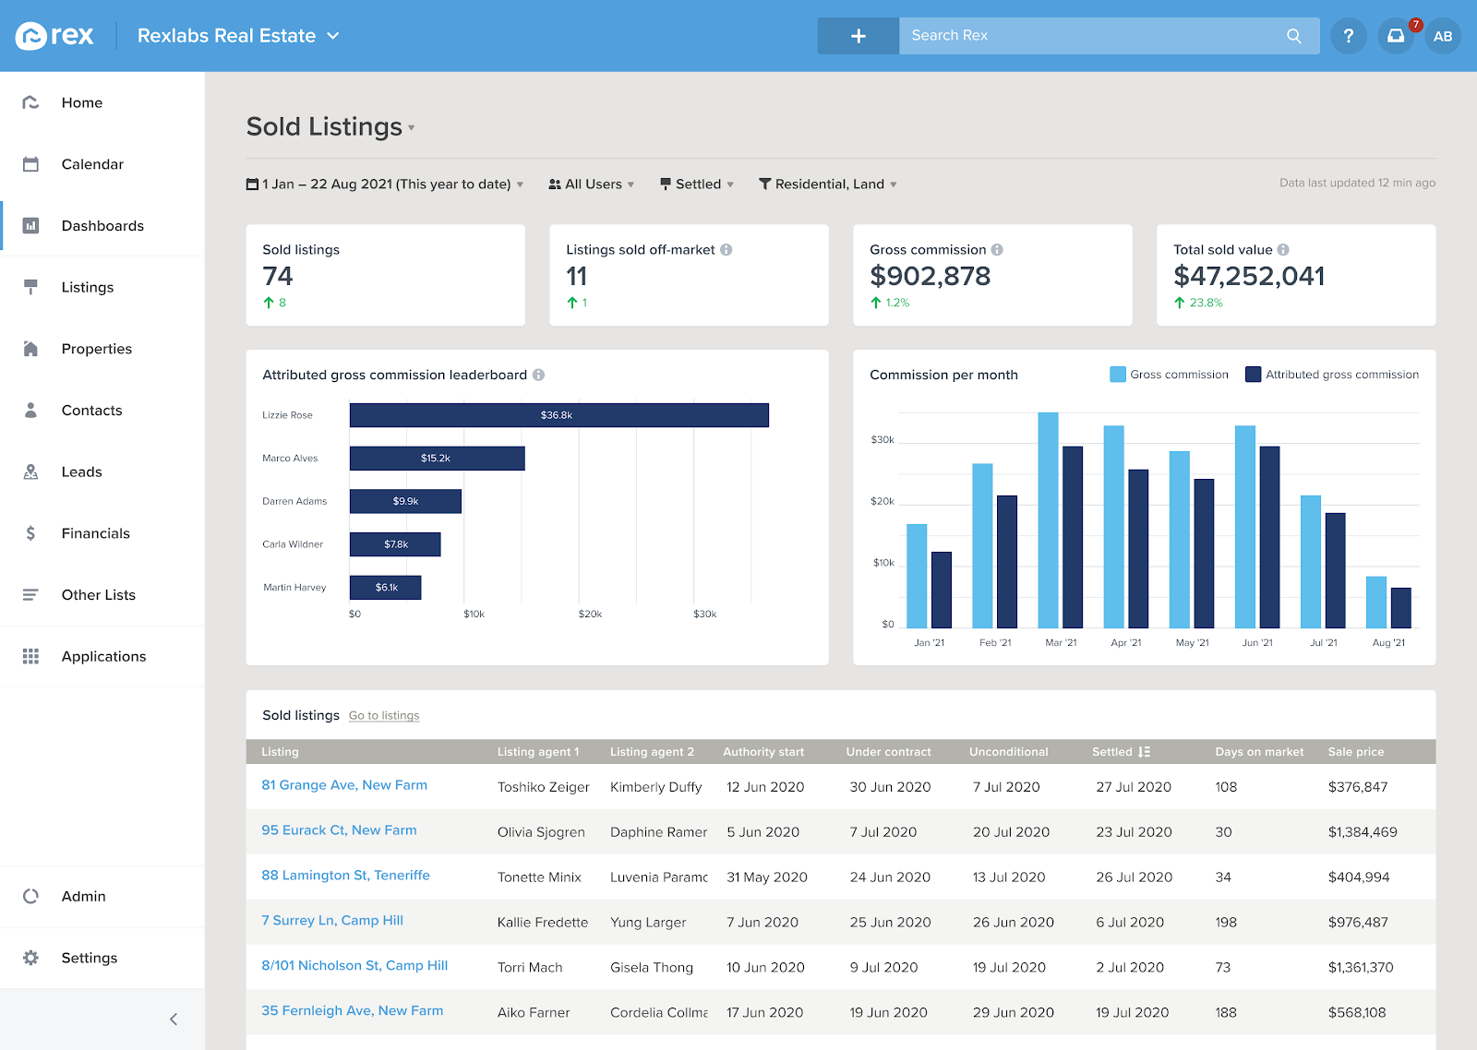This screenshot has width=1477, height=1050.
Task: Click the plus add button in header
Action: point(858,36)
